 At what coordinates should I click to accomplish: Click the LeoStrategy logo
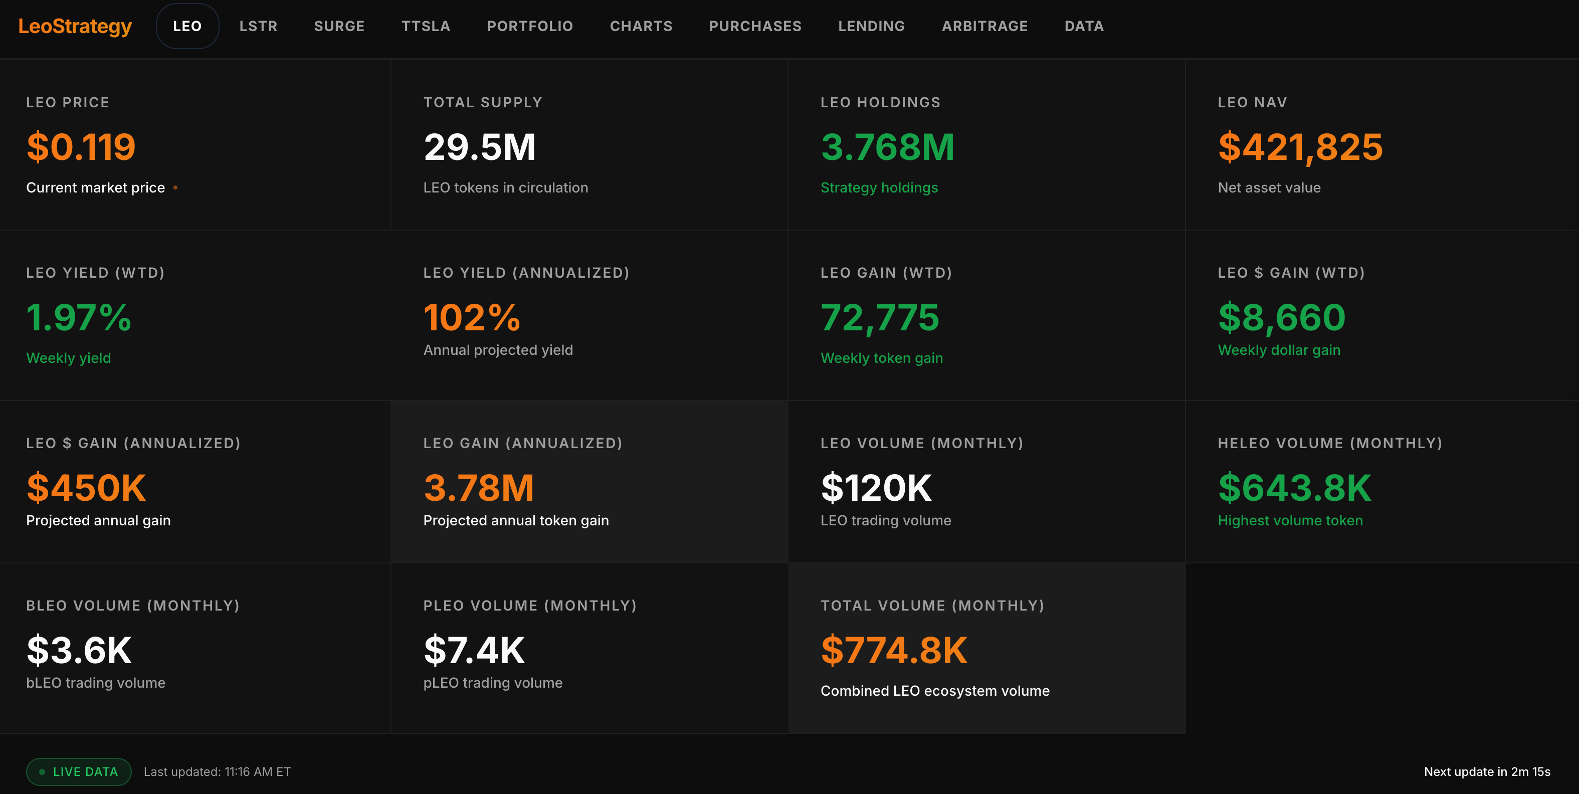75,27
